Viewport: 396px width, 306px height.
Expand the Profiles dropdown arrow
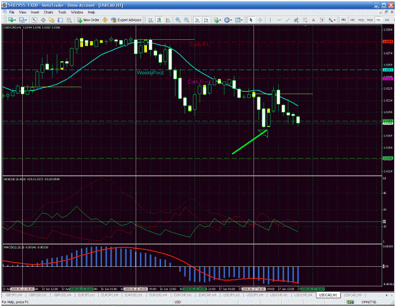pos(26,20)
